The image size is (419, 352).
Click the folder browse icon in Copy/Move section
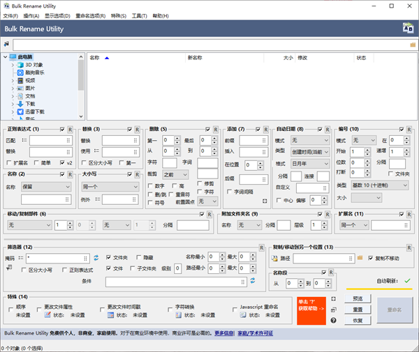360,258
